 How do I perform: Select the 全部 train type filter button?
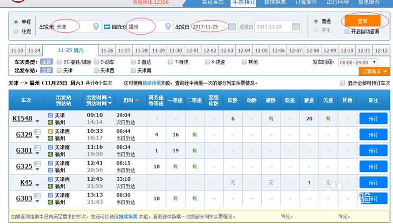(46, 61)
